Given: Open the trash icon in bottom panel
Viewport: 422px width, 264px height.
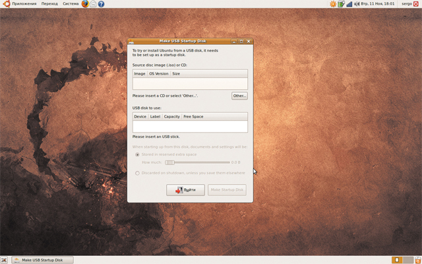Looking at the screenshot, I should pos(418,260).
